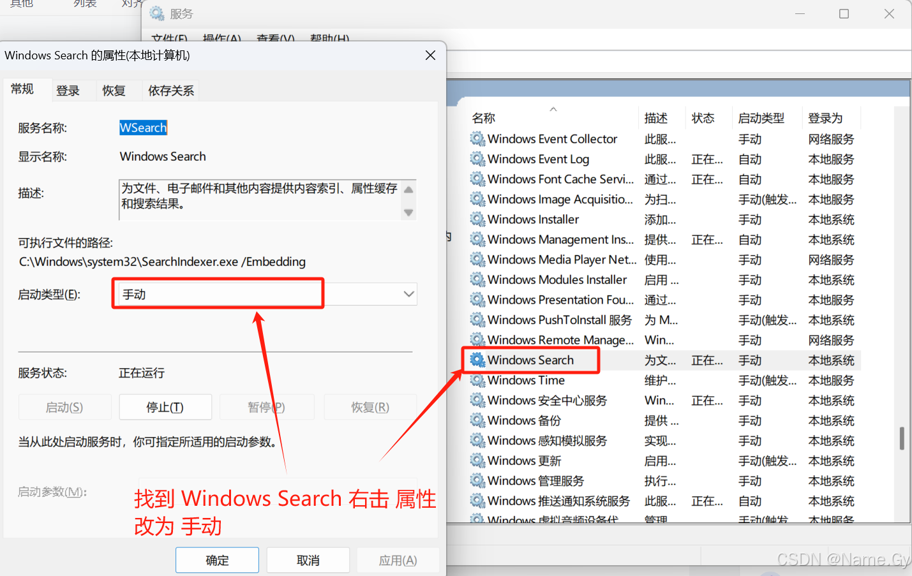Select the Windows Search row name
This screenshot has height=576, width=912.
coord(531,360)
